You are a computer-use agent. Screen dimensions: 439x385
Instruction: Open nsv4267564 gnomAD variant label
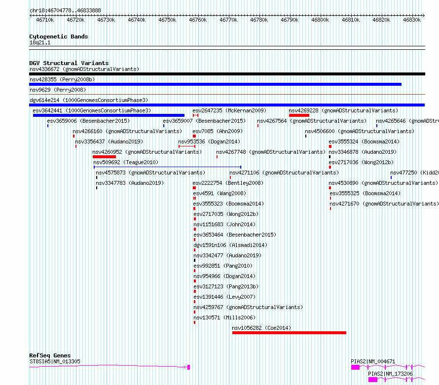tap(312, 121)
